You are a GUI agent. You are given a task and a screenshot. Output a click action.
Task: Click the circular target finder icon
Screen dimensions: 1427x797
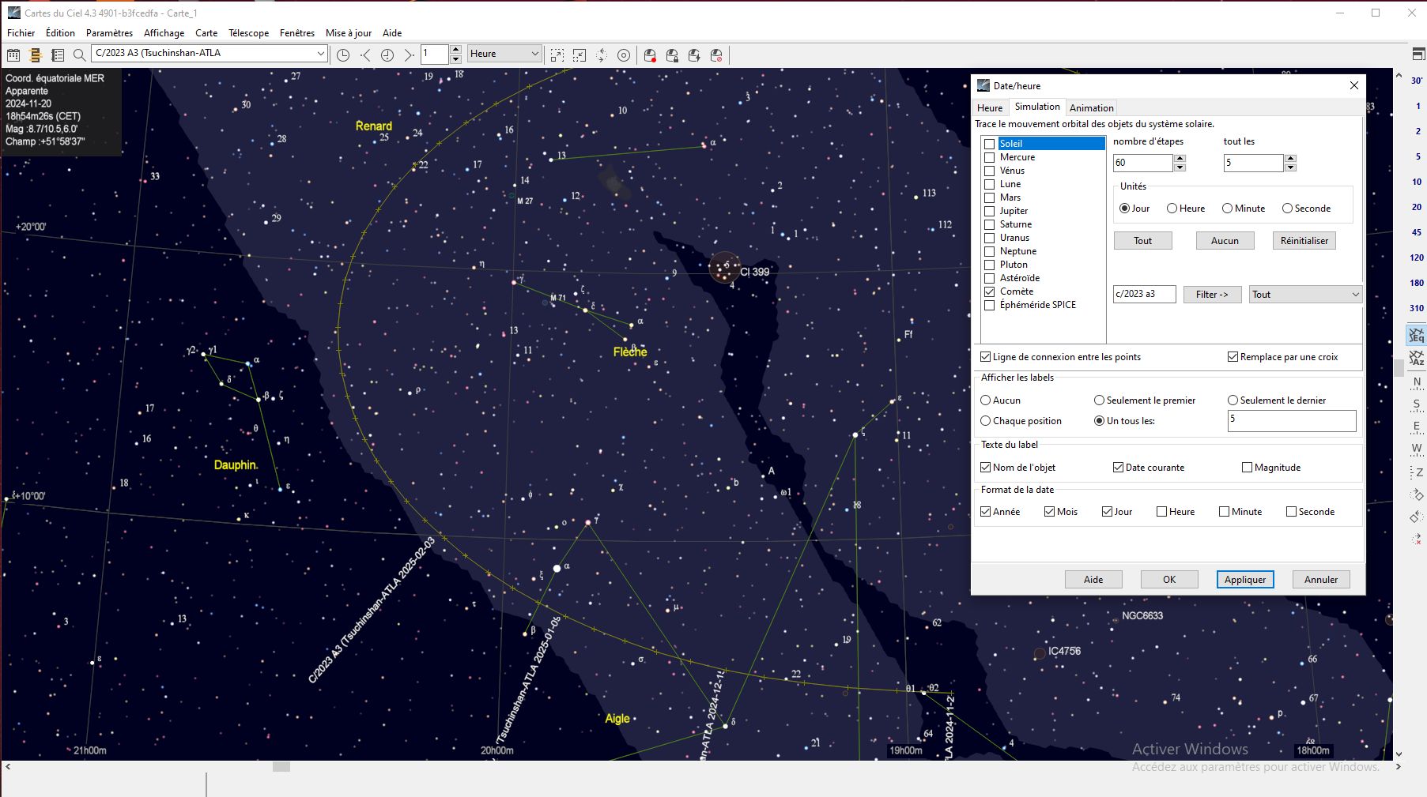tap(624, 55)
